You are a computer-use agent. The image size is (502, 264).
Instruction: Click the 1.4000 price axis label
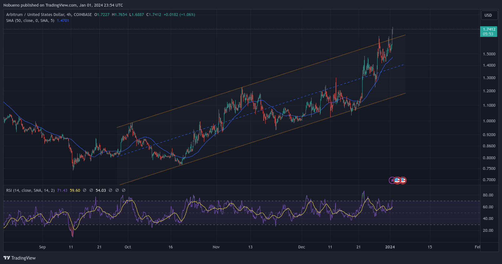point(489,65)
